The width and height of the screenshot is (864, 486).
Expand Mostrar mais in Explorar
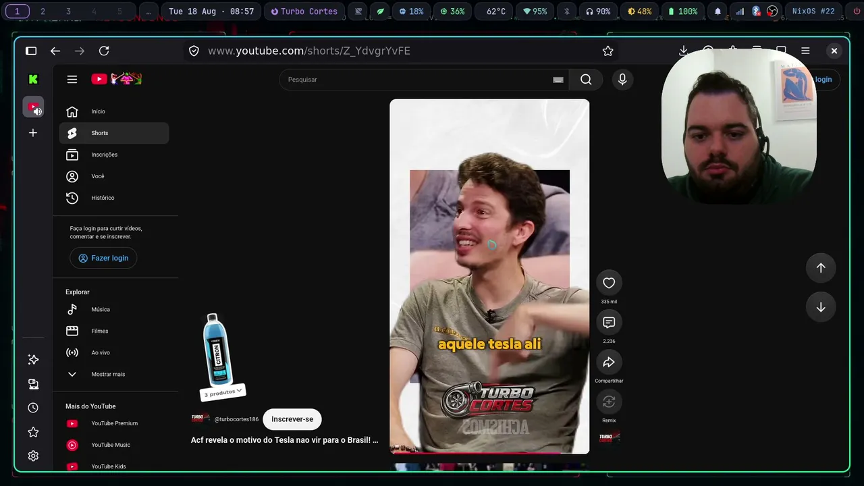tap(114, 374)
